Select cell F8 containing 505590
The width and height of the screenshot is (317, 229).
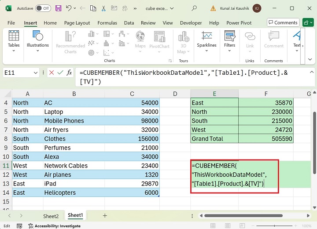pyautogui.click(x=266, y=139)
